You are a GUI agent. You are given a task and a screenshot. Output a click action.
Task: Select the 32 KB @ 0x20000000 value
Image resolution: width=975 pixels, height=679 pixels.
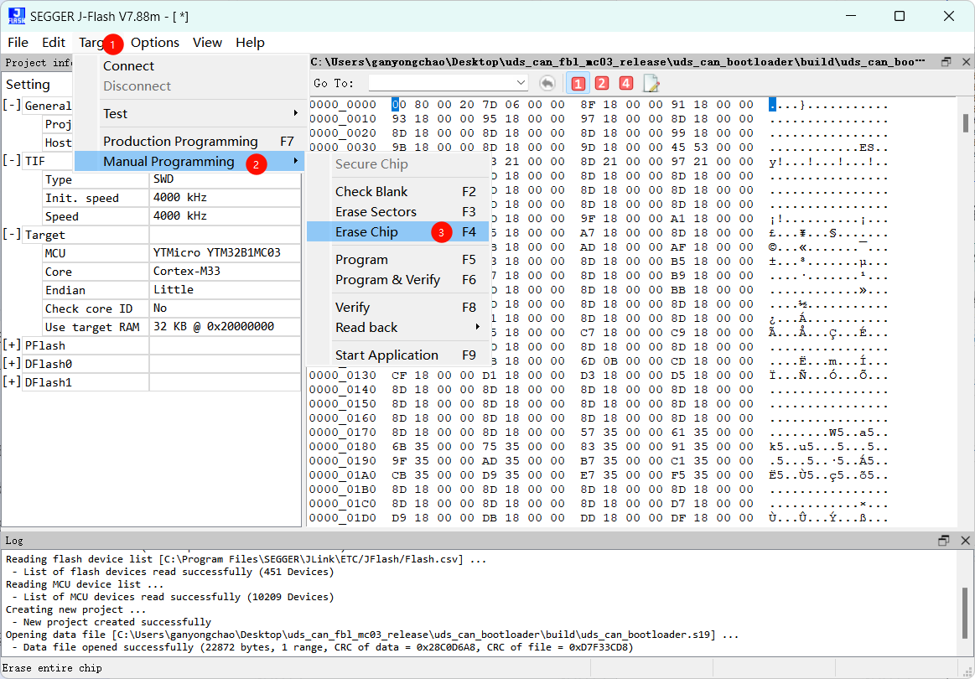(x=225, y=327)
